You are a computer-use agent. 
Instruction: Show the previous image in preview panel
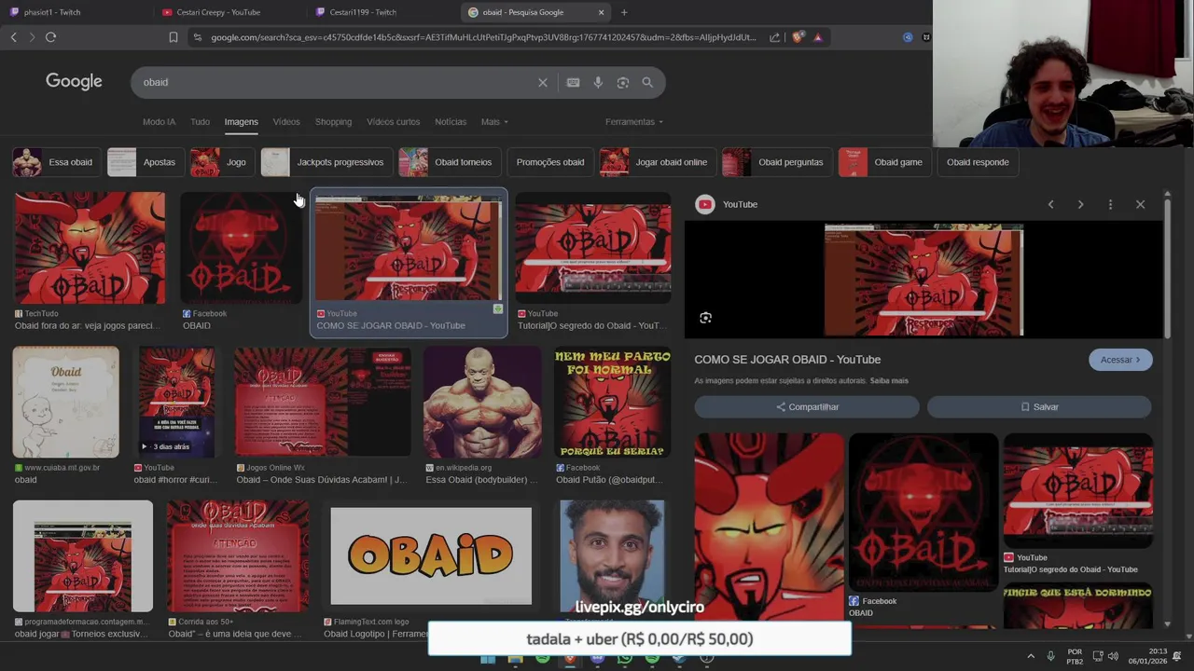tap(1050, 204)
